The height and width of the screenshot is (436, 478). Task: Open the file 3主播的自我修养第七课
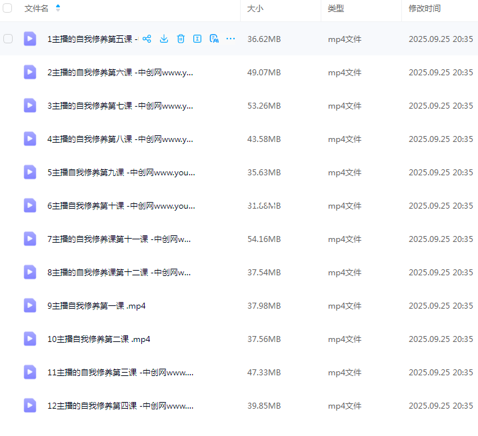pos(120,105)
